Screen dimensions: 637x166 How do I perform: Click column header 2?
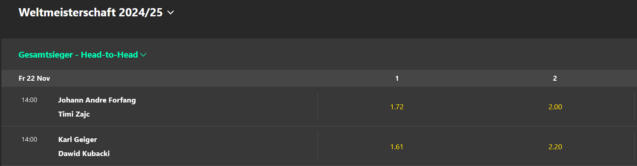555,78
